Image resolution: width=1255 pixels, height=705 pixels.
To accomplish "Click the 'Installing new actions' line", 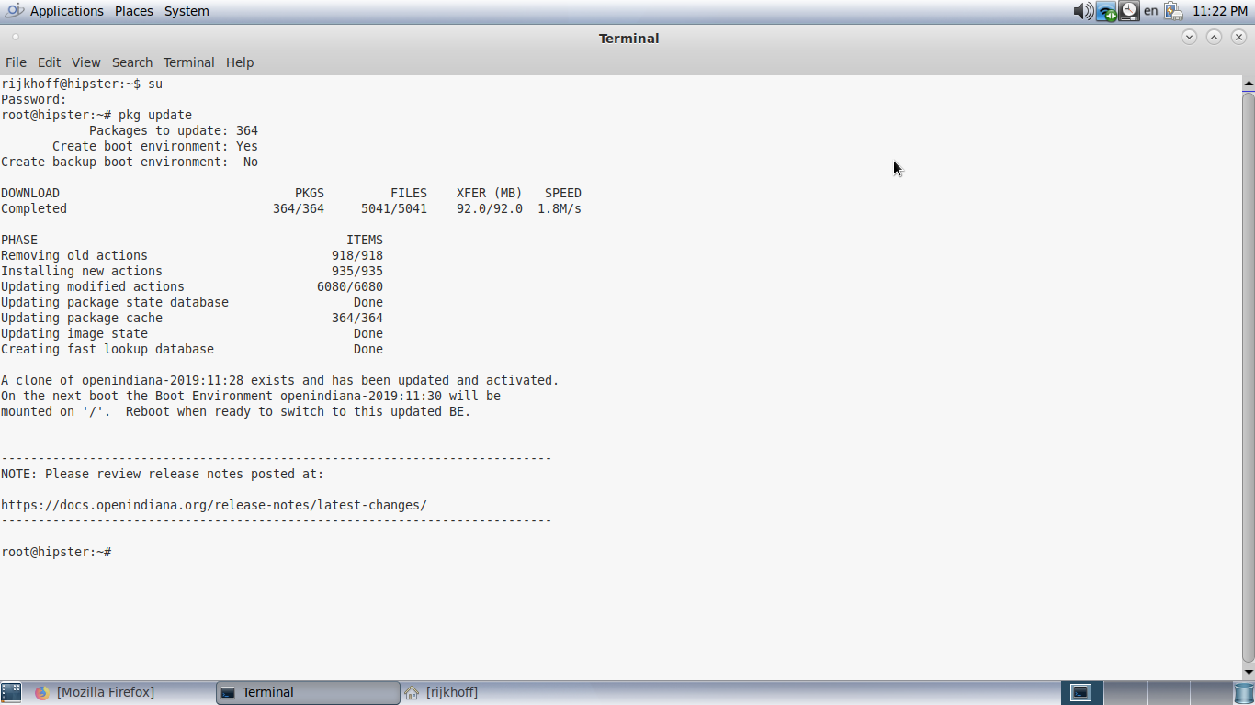I will click(192, 271).
